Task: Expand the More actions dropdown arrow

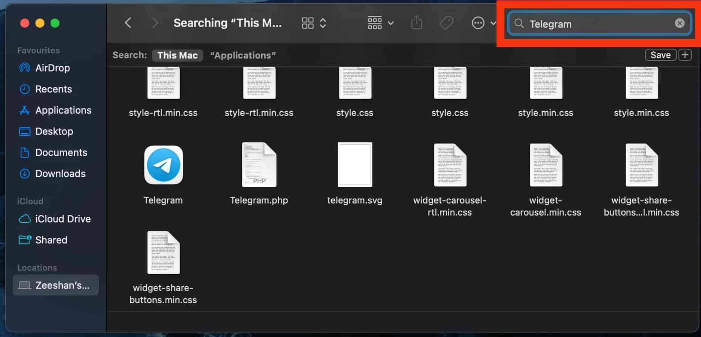Action: click(x=493, y=23)
